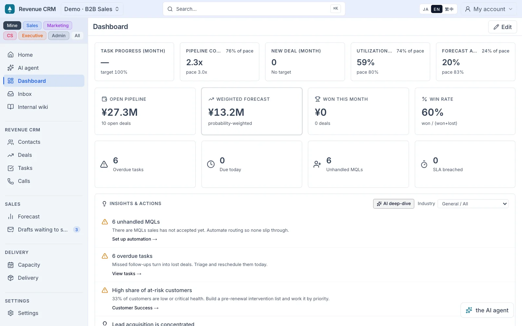The image size is (522, 326).
Task: Click the Overdue tasks warning triangle icon
Action: pos(104,164)
